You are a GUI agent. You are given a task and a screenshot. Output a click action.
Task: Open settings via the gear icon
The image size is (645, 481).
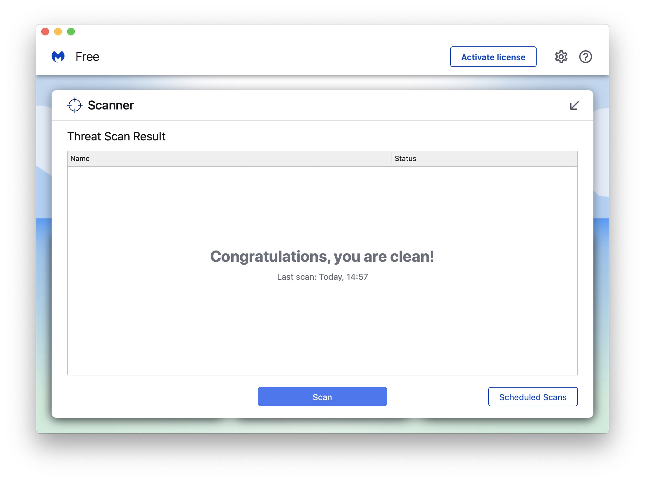(x=561, y=57)
